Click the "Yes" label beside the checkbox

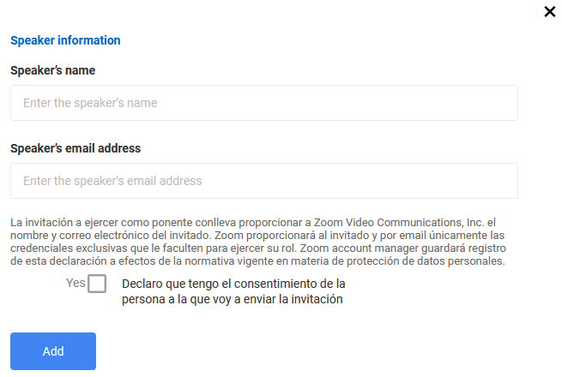(75, 283)
